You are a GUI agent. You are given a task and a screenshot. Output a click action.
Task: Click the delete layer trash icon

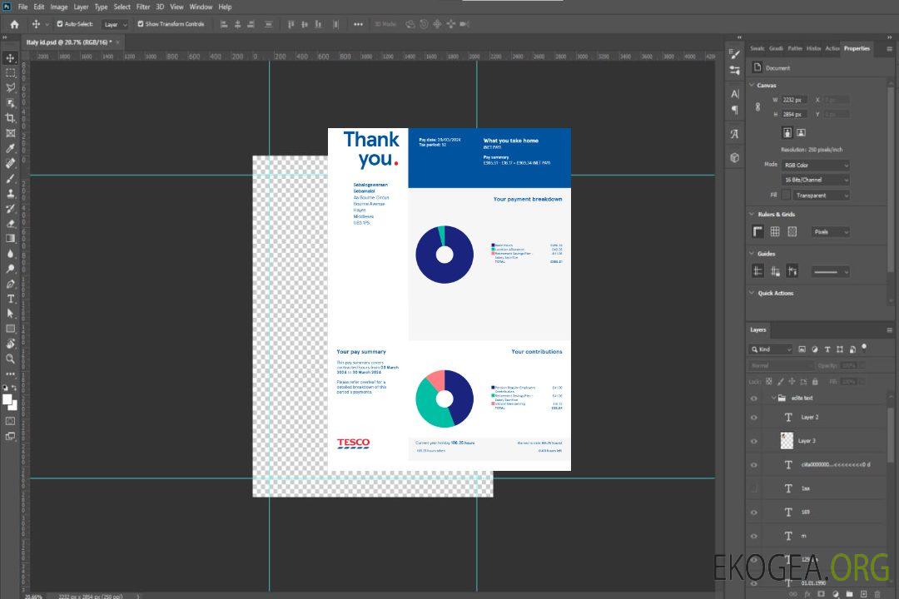click(877, 594)
